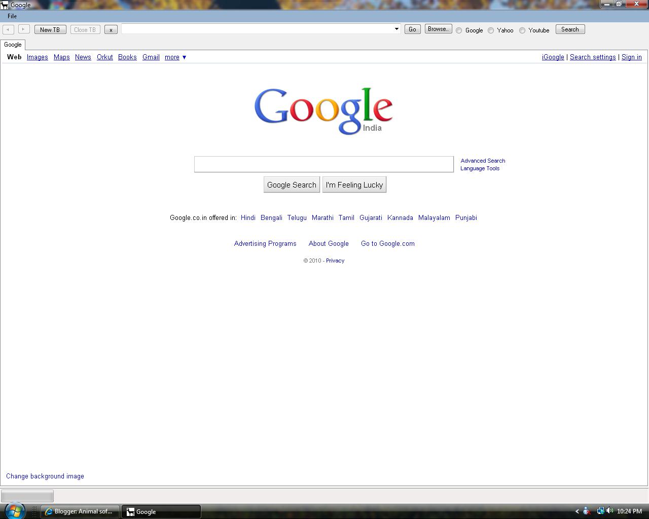The height and width of the screenshot is (519, 649).
Task: Select the Yahoo search engine radio button
Action: tap(491, 30)
